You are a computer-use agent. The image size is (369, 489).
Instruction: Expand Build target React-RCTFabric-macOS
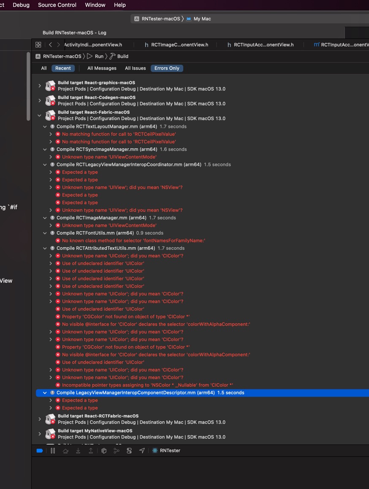click(x=40, y=419)
